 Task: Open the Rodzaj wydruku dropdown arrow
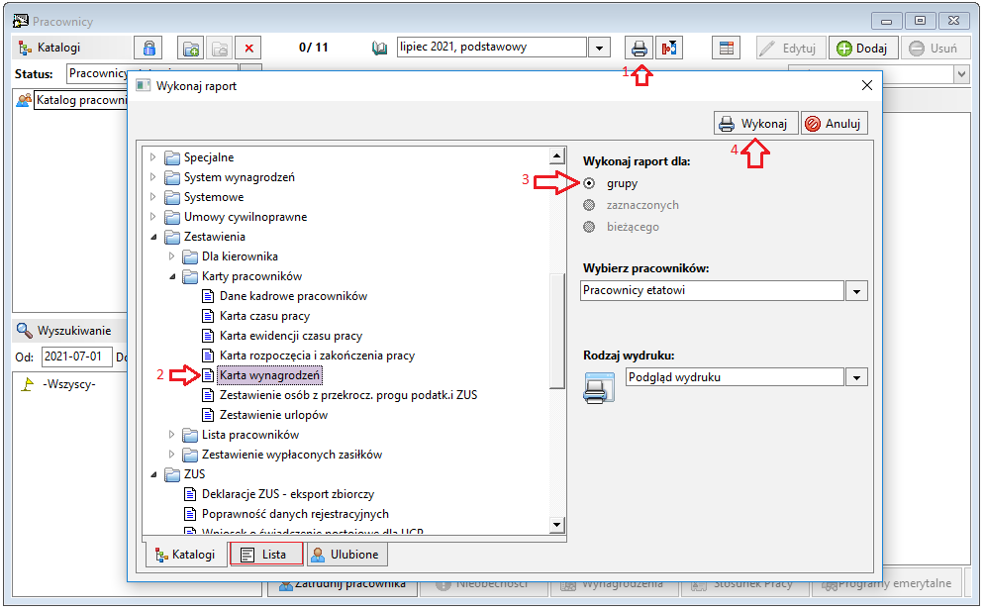coord(857,377)
